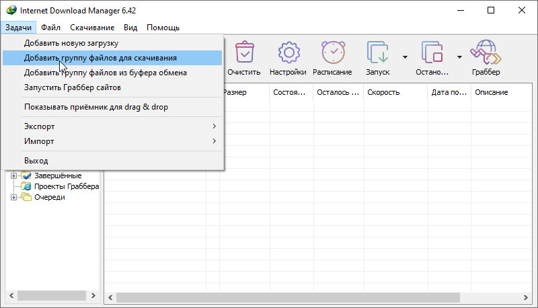Launch the Граббер icon
The width and height of the screenshot is (538, 308).
click(x=486, y=53)
